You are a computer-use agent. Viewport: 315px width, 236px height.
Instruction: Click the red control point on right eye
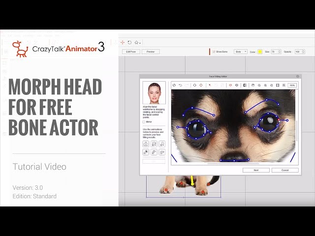click(x=279, y=120)
